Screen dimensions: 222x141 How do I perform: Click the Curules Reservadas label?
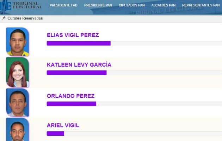(25, 18)
